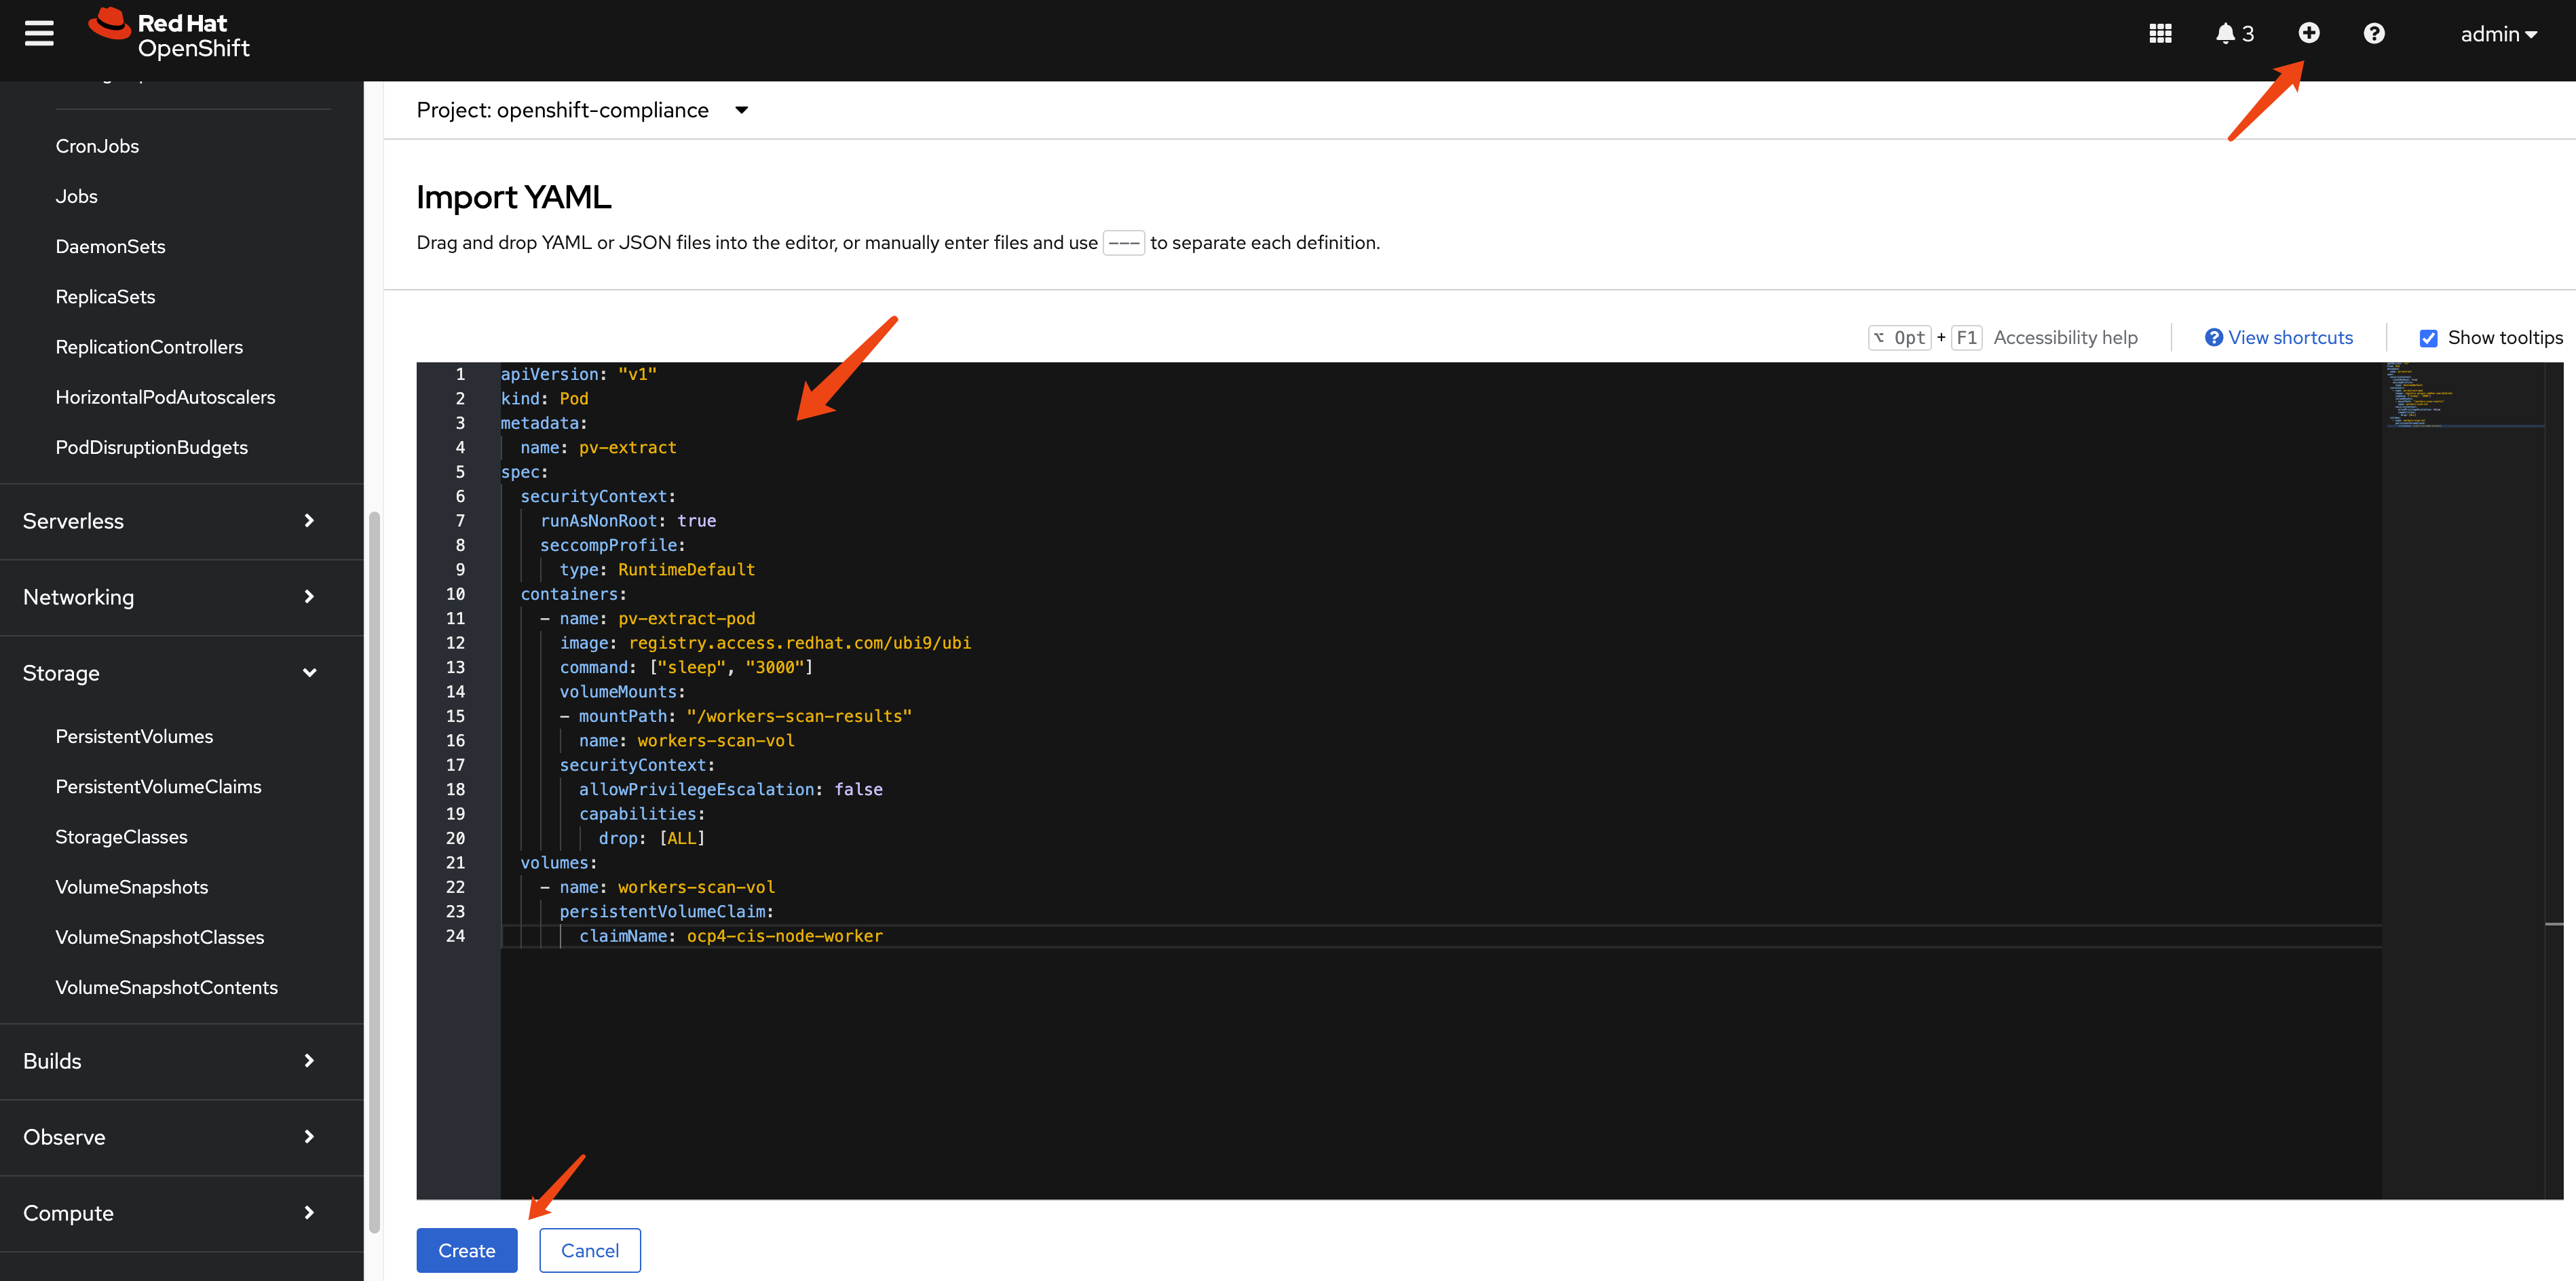Open the help question mark icon

(2374, 34)
